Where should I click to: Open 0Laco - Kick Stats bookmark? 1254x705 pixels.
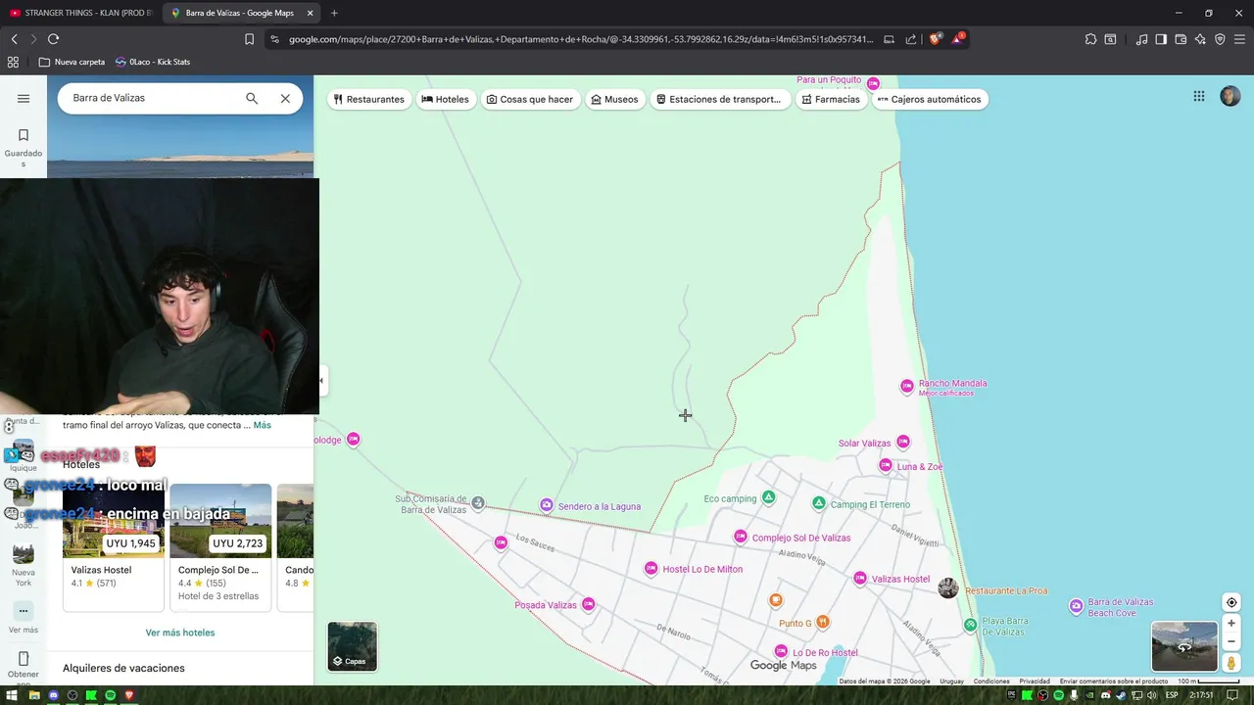point(153,62)
